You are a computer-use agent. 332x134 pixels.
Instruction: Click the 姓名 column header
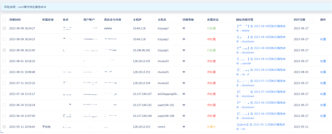coord(66,20)
